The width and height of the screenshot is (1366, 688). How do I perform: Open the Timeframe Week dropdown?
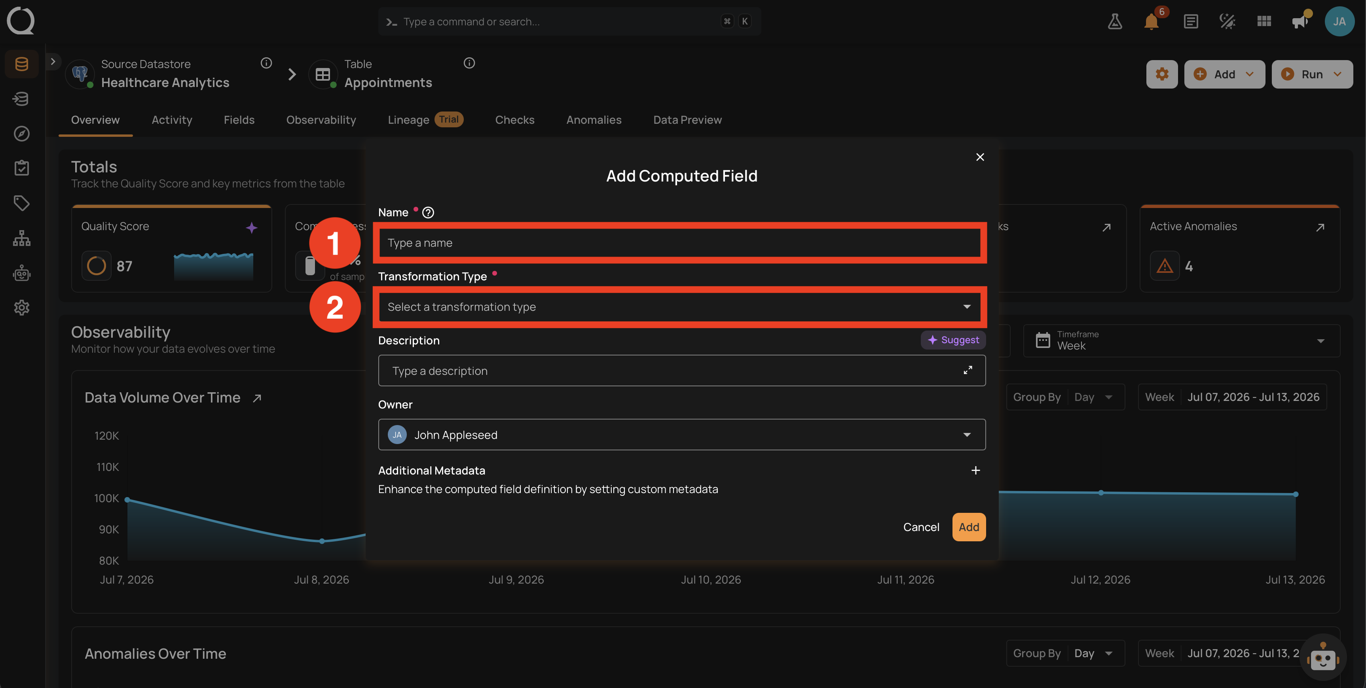tap(1182, 340)
